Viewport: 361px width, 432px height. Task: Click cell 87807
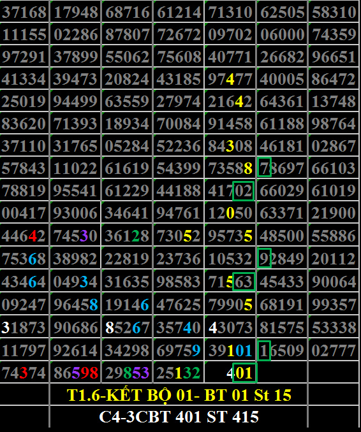(128, 34)
